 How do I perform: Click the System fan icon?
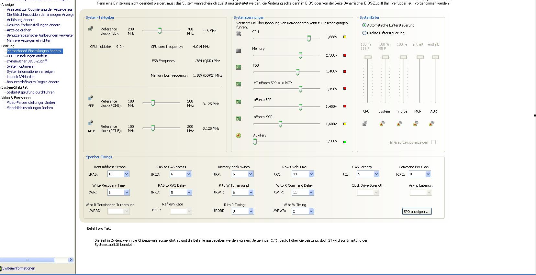click(382, 124)
